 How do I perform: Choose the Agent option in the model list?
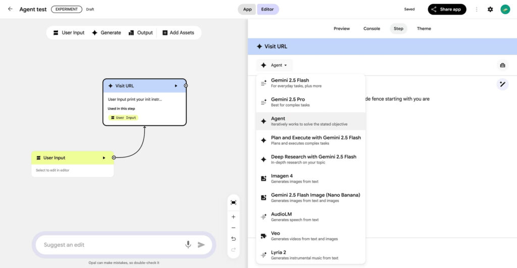(x=311, y=121)
